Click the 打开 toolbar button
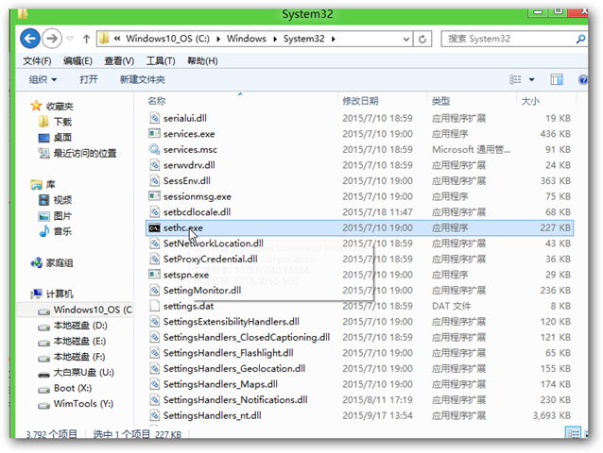Viewport: 603px width, 453px height. pyautogui.click(x=89, y=79)
